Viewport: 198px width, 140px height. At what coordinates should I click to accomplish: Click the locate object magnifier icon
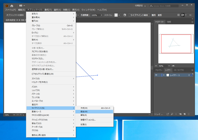(x=172, y=114)
